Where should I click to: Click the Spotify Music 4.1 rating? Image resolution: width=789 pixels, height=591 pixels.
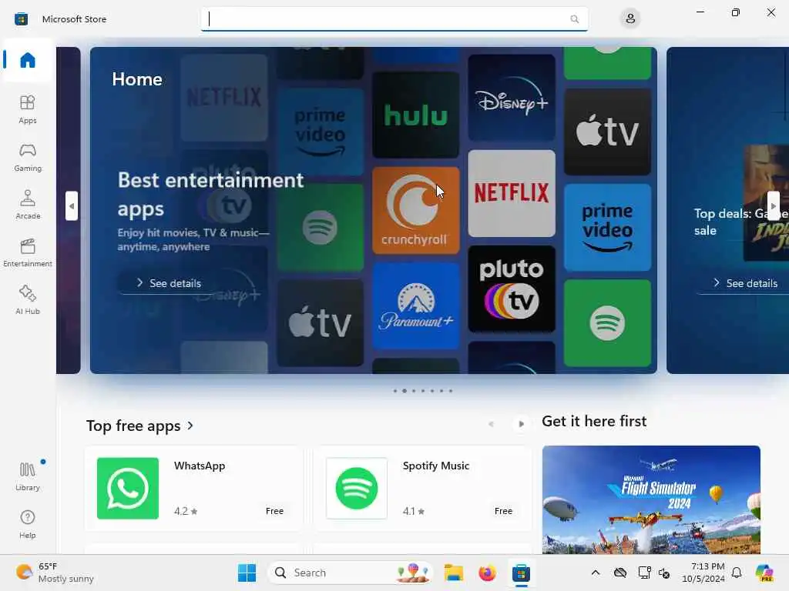click(x=414, y=511)
